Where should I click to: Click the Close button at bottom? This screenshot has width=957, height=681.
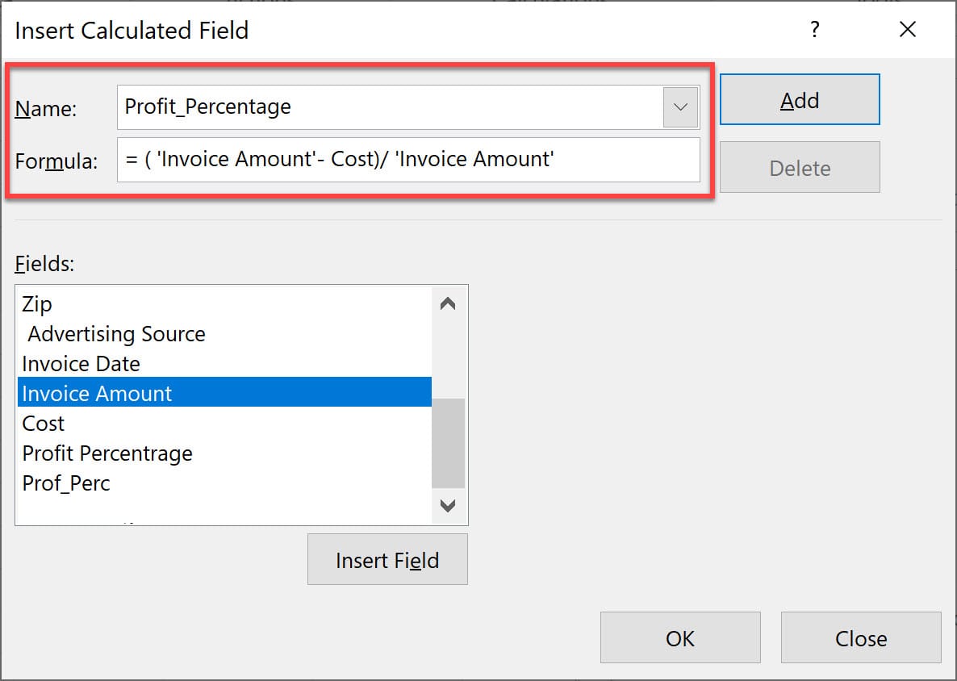tap(860, 638)
